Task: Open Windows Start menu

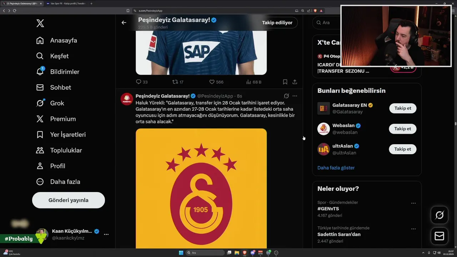Action: [181, 253]
